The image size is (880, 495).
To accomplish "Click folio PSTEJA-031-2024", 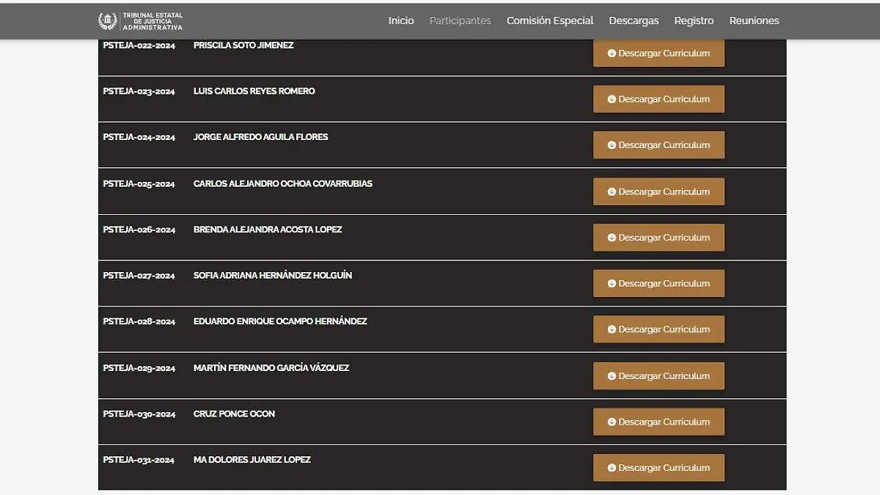I will 139,460.
